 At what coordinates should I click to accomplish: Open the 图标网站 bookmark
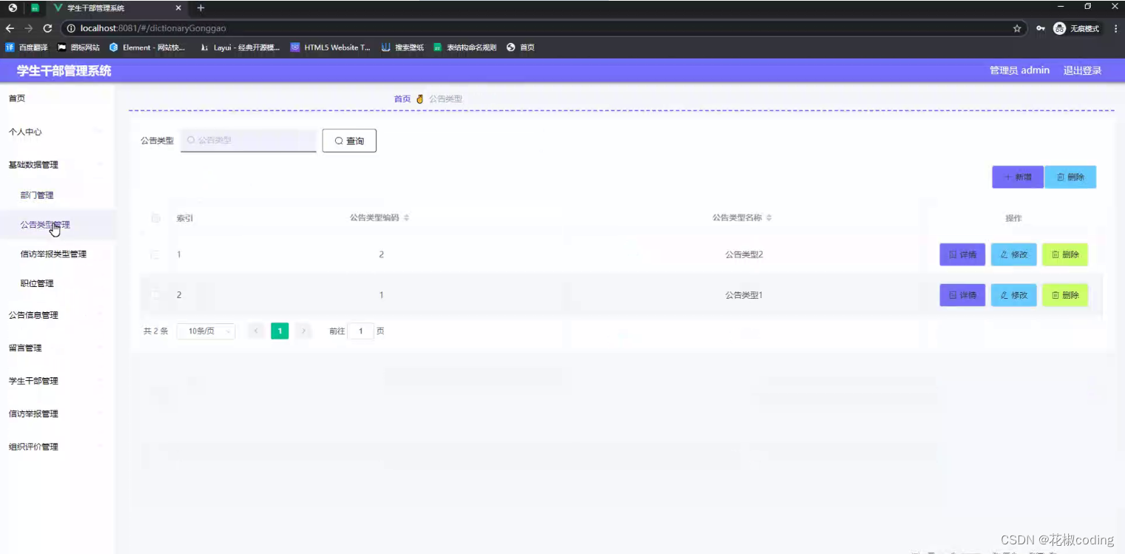[x=78, y=47]
